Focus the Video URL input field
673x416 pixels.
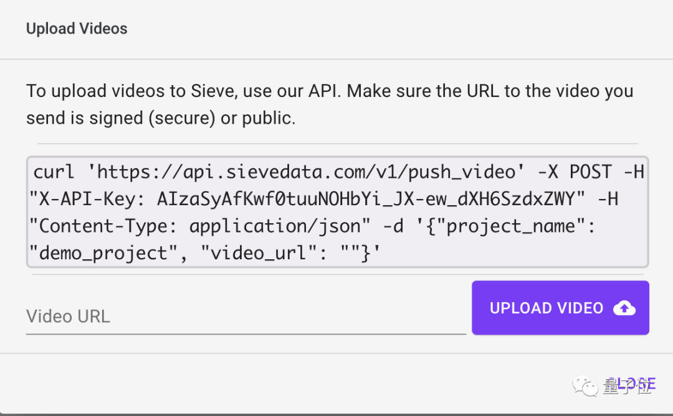(246, 317)
